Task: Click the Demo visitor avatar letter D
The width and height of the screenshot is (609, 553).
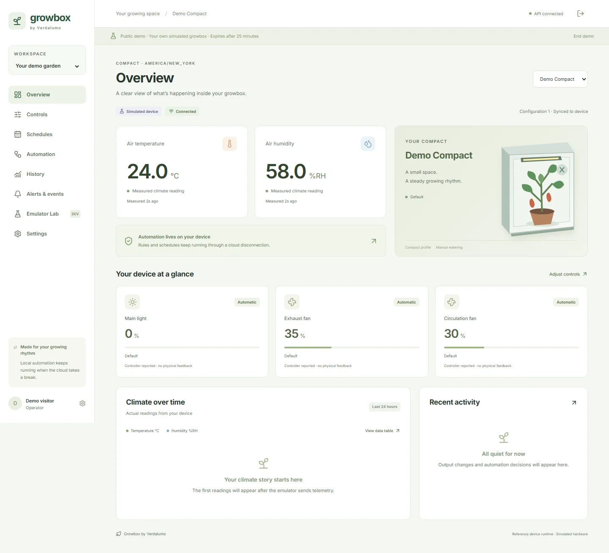Action: point(15,403)
